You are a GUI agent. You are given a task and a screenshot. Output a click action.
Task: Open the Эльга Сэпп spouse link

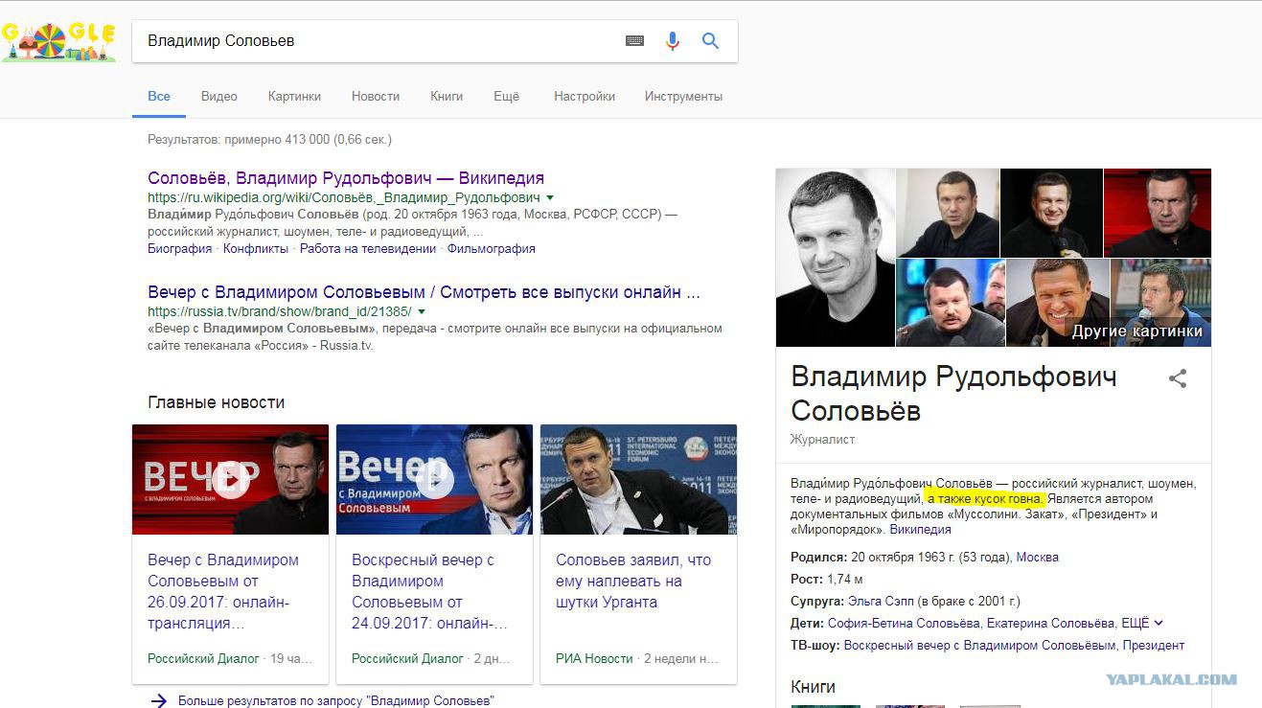[881, 602]
